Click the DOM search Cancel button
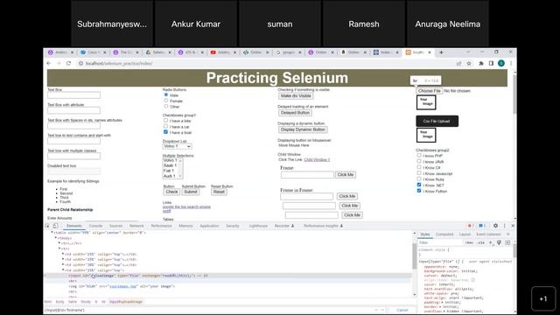Screen dimensions: 560x315 tap(402, 310)
